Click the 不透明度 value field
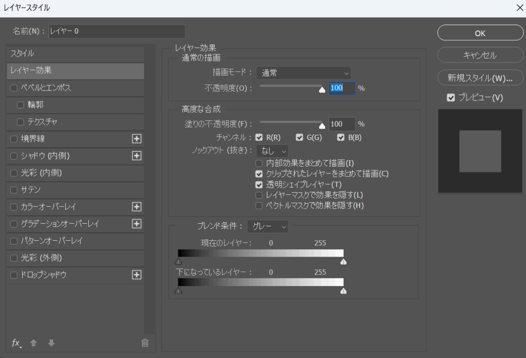The height and width of the screenshot is (358, 526). pyautogui.click(x=342, y=88)
